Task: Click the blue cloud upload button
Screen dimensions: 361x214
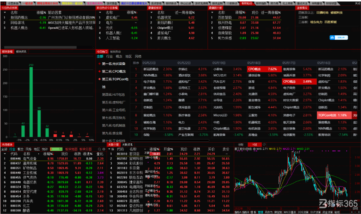Action: point(339,38)
